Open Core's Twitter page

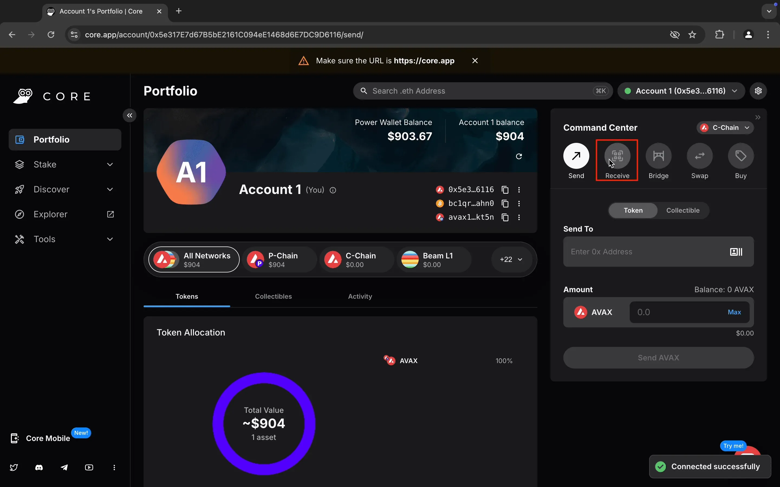tap(14, 467)
